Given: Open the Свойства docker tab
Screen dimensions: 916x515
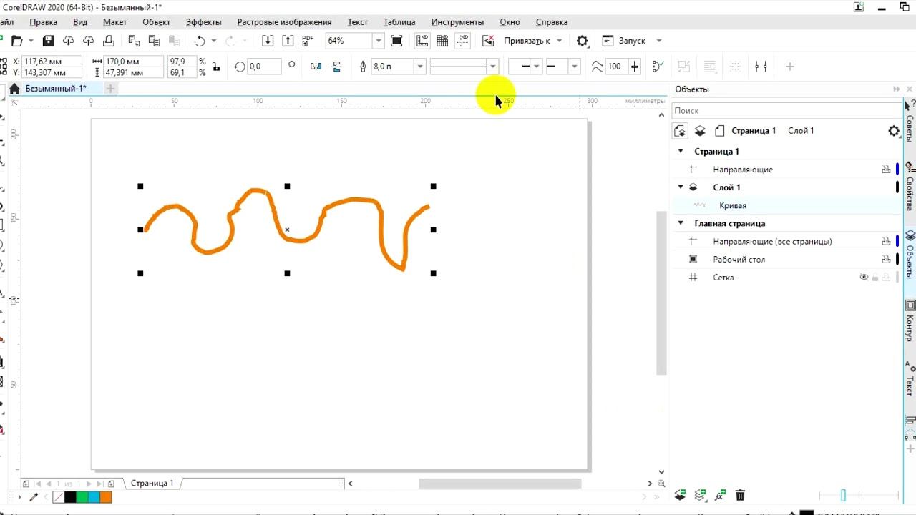Looking at the screenshot, I should coord(910,187).
